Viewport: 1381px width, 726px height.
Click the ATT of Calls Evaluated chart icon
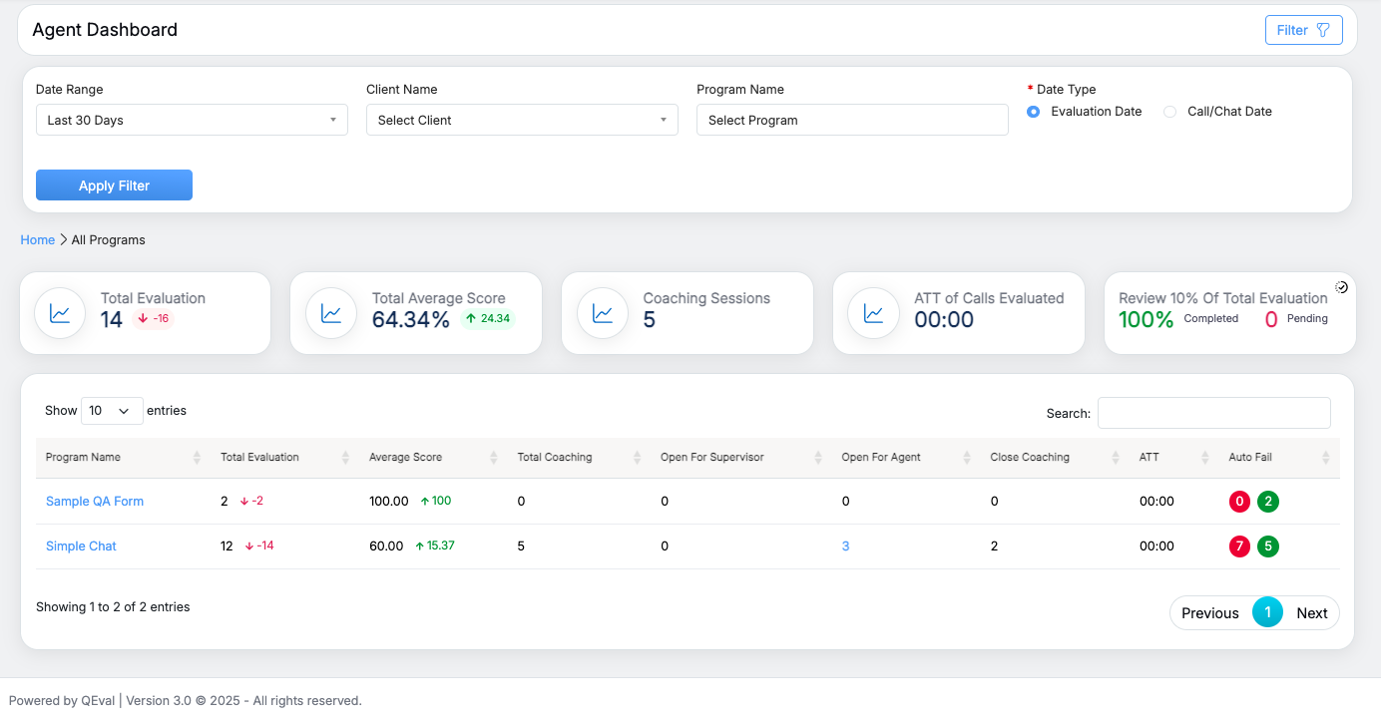874,313
